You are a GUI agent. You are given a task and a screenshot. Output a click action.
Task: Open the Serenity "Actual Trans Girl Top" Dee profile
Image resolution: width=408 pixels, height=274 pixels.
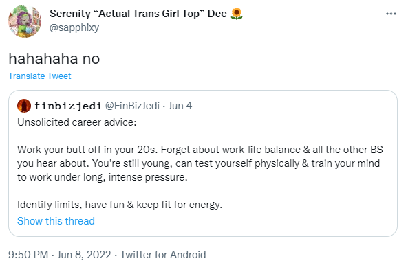tap(138, 14)
